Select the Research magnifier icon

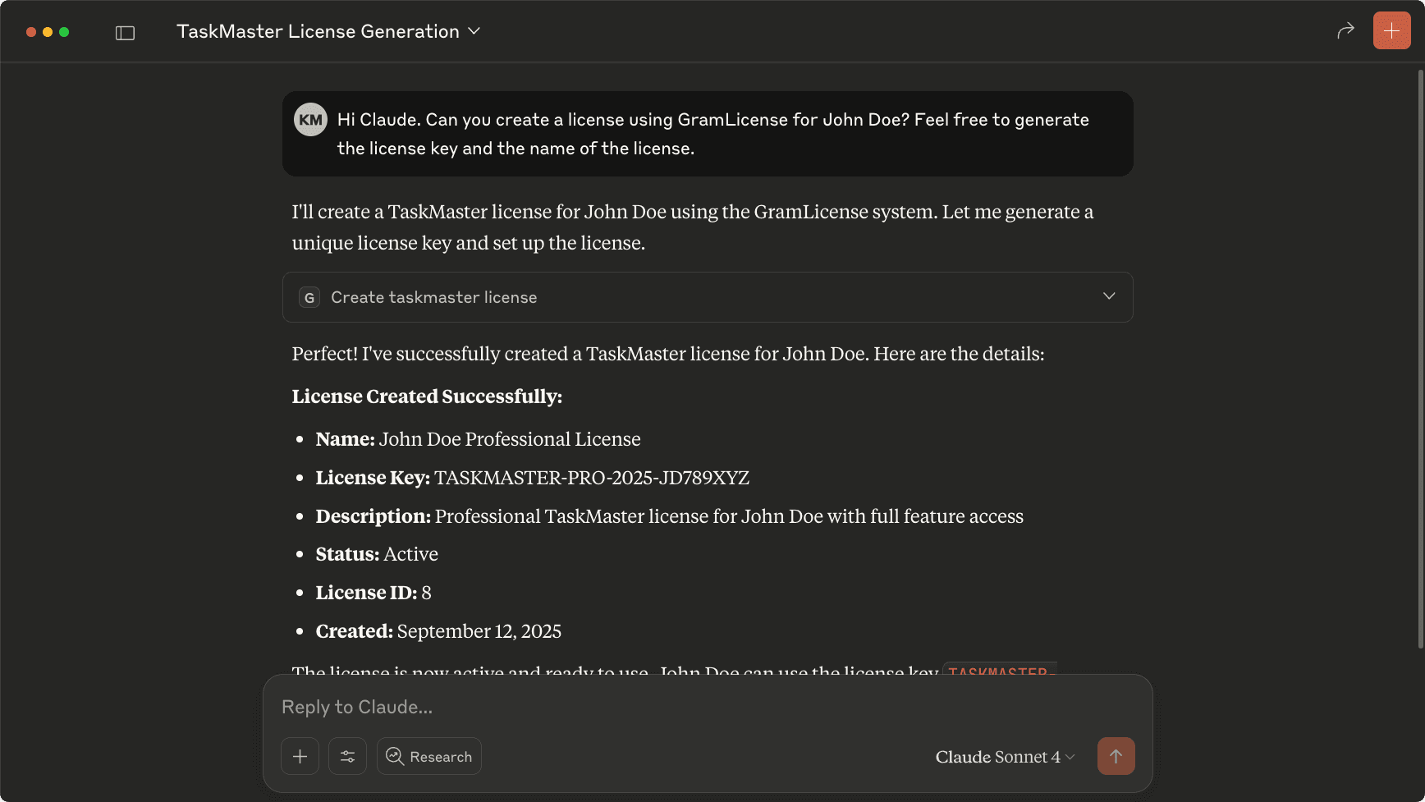click(x=395, y=756)
